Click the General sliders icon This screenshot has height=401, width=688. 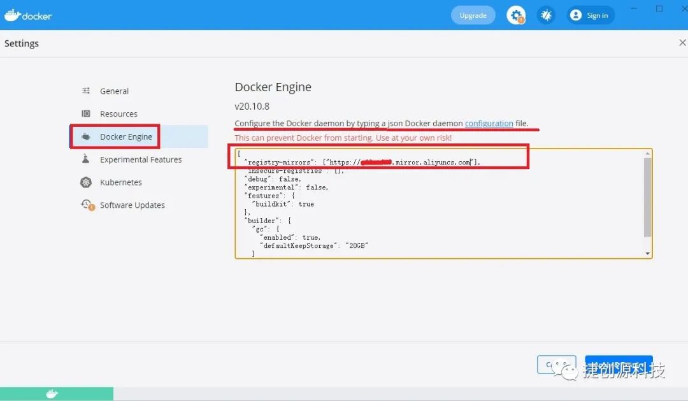tap(86, 91)
